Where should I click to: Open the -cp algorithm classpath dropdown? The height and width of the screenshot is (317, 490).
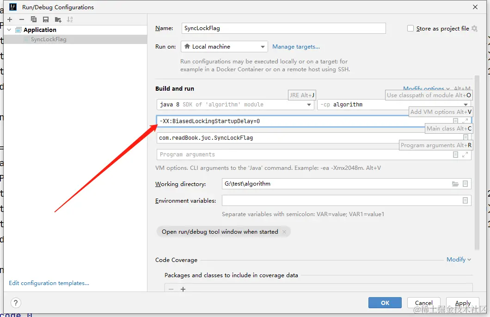pos(394,105)
